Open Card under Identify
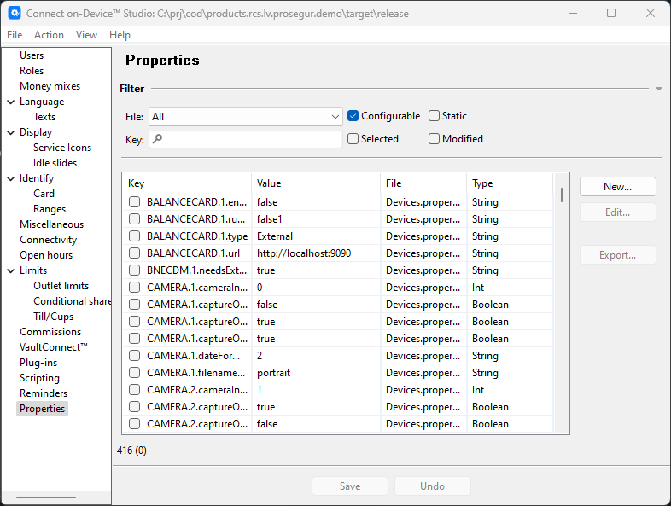This screenshot has width=671, height=506. (44, 194)
